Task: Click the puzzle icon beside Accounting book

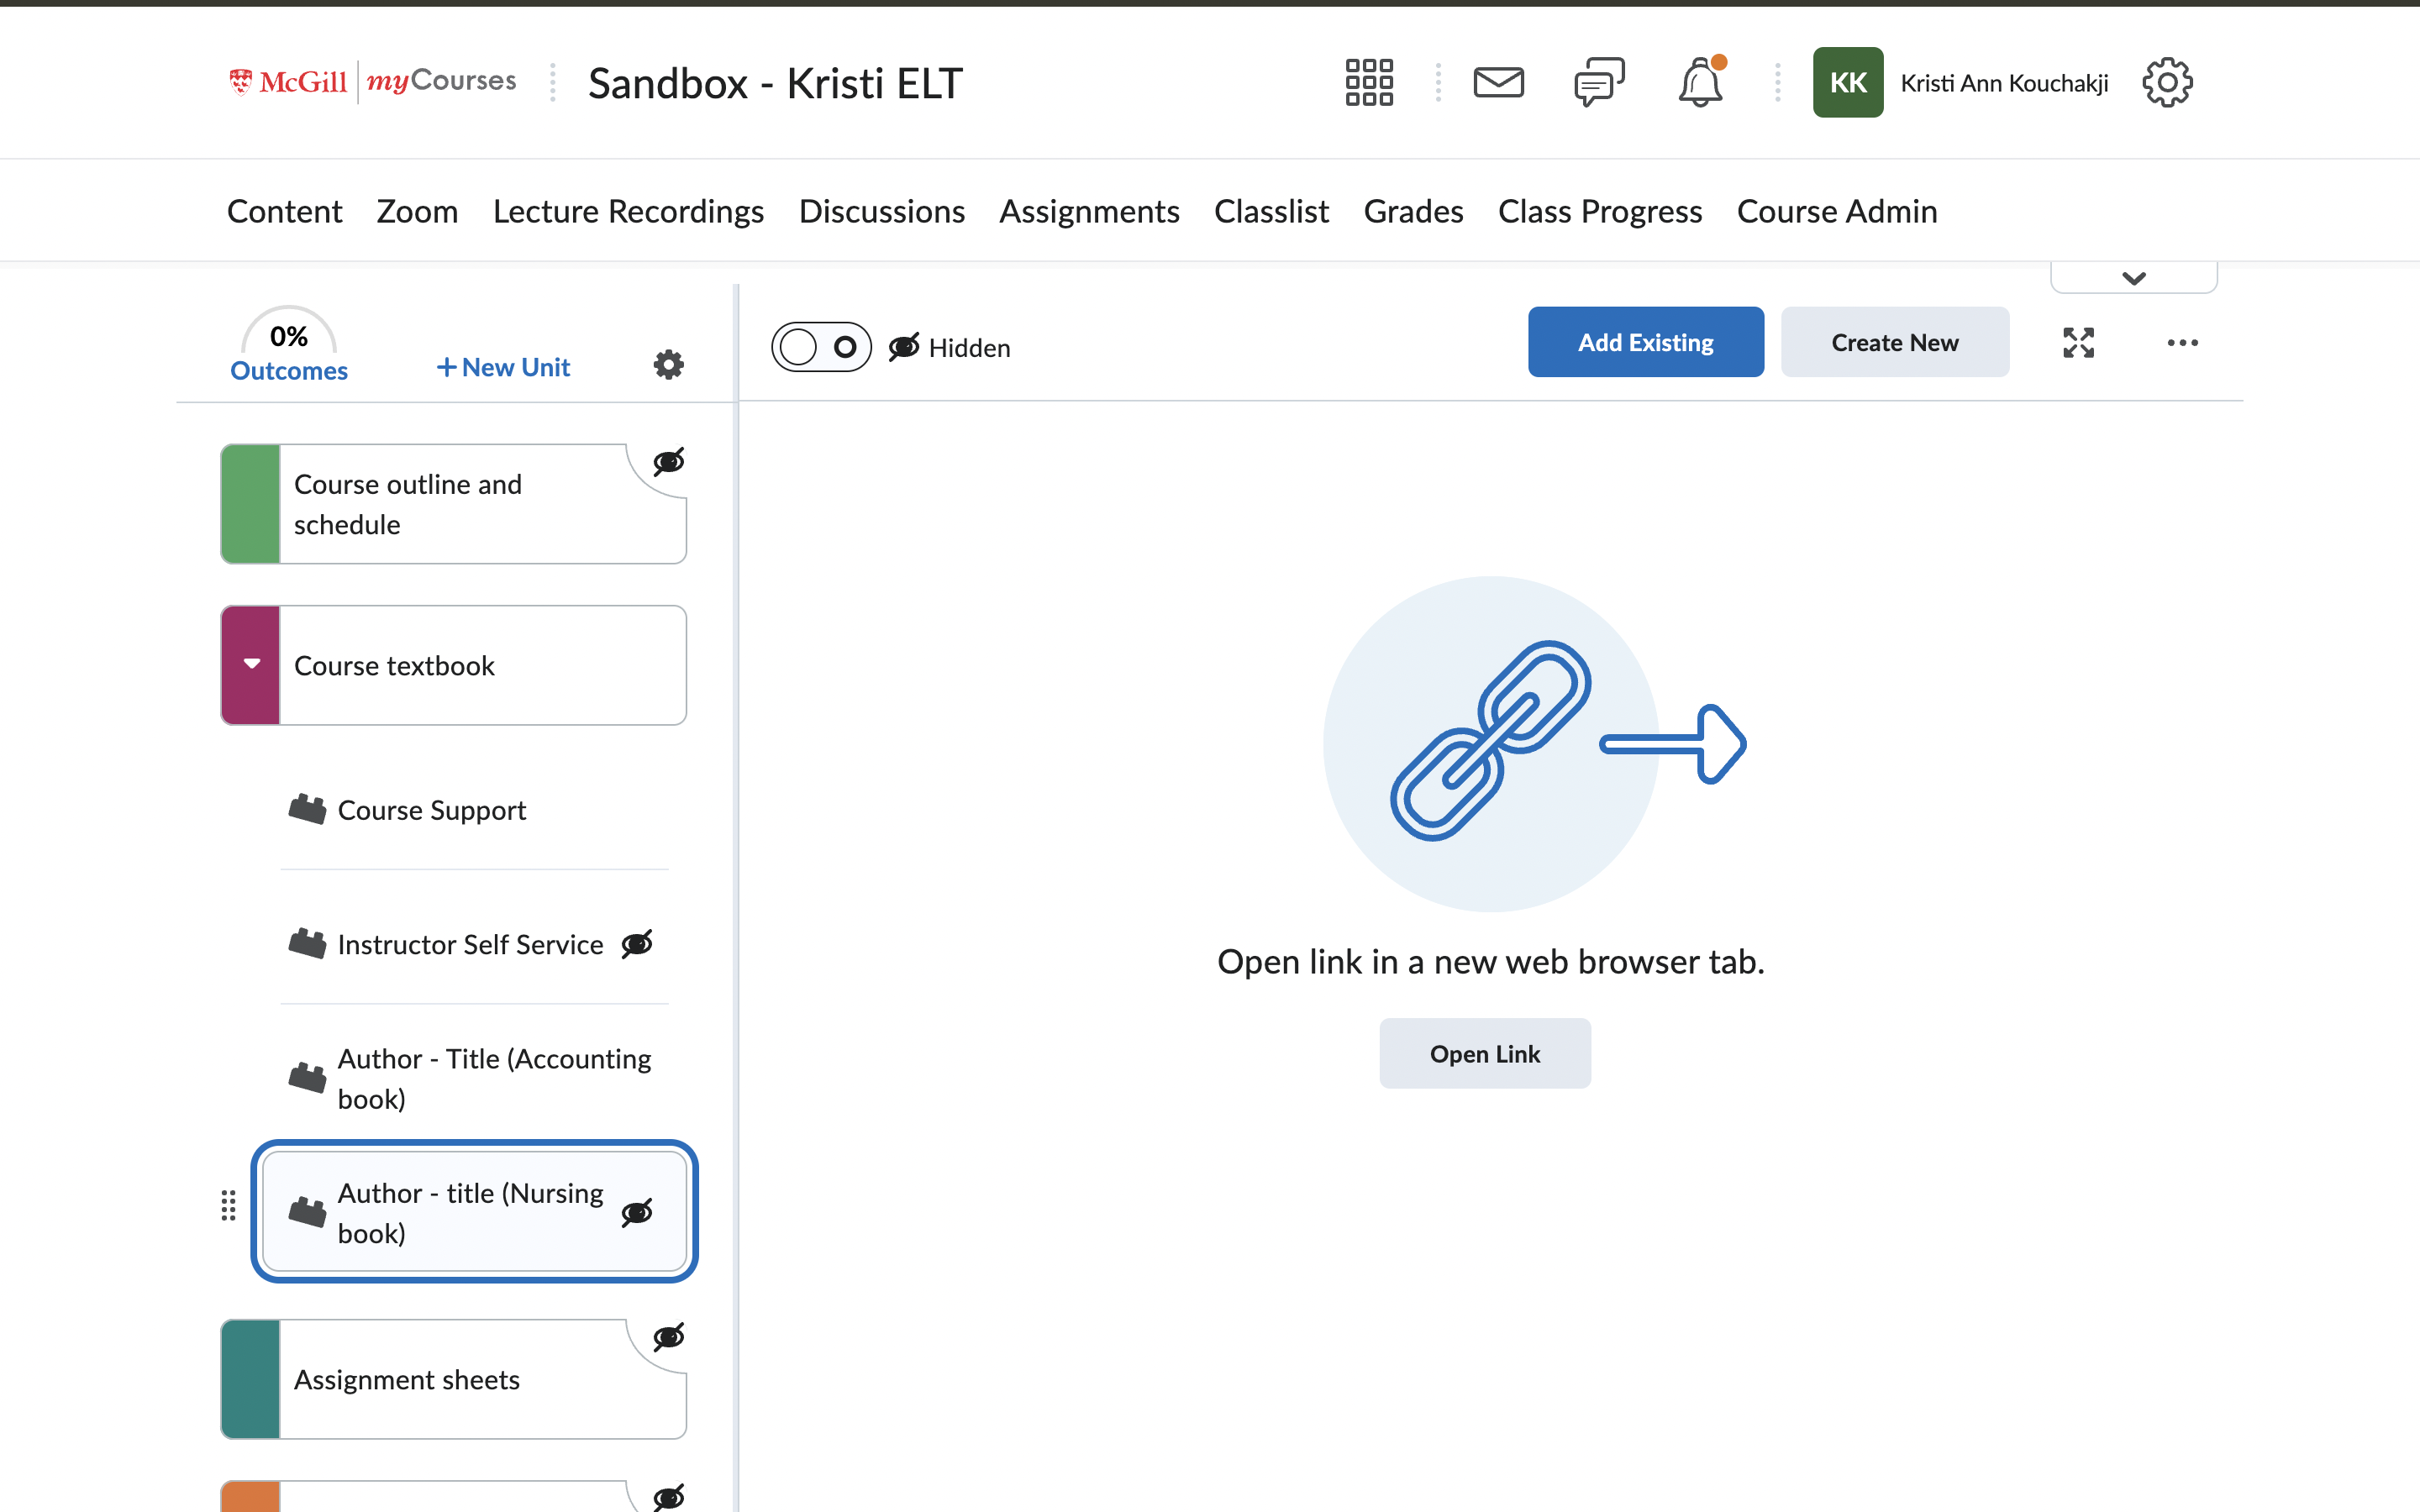Action: tap(307, 1078)
